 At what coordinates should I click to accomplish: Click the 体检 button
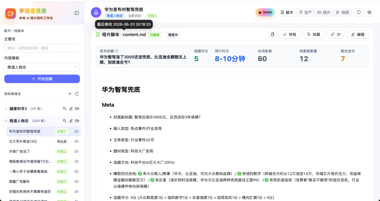coord(289,35)
